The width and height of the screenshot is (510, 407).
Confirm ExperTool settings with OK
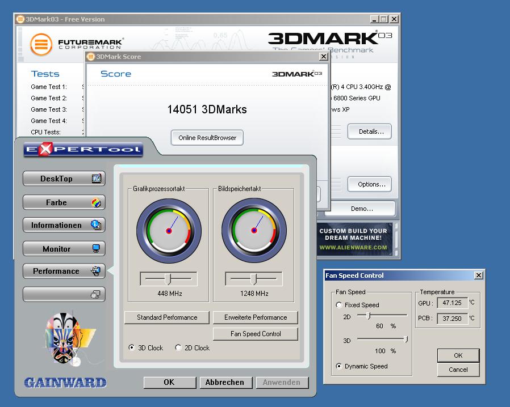[170, 382]
